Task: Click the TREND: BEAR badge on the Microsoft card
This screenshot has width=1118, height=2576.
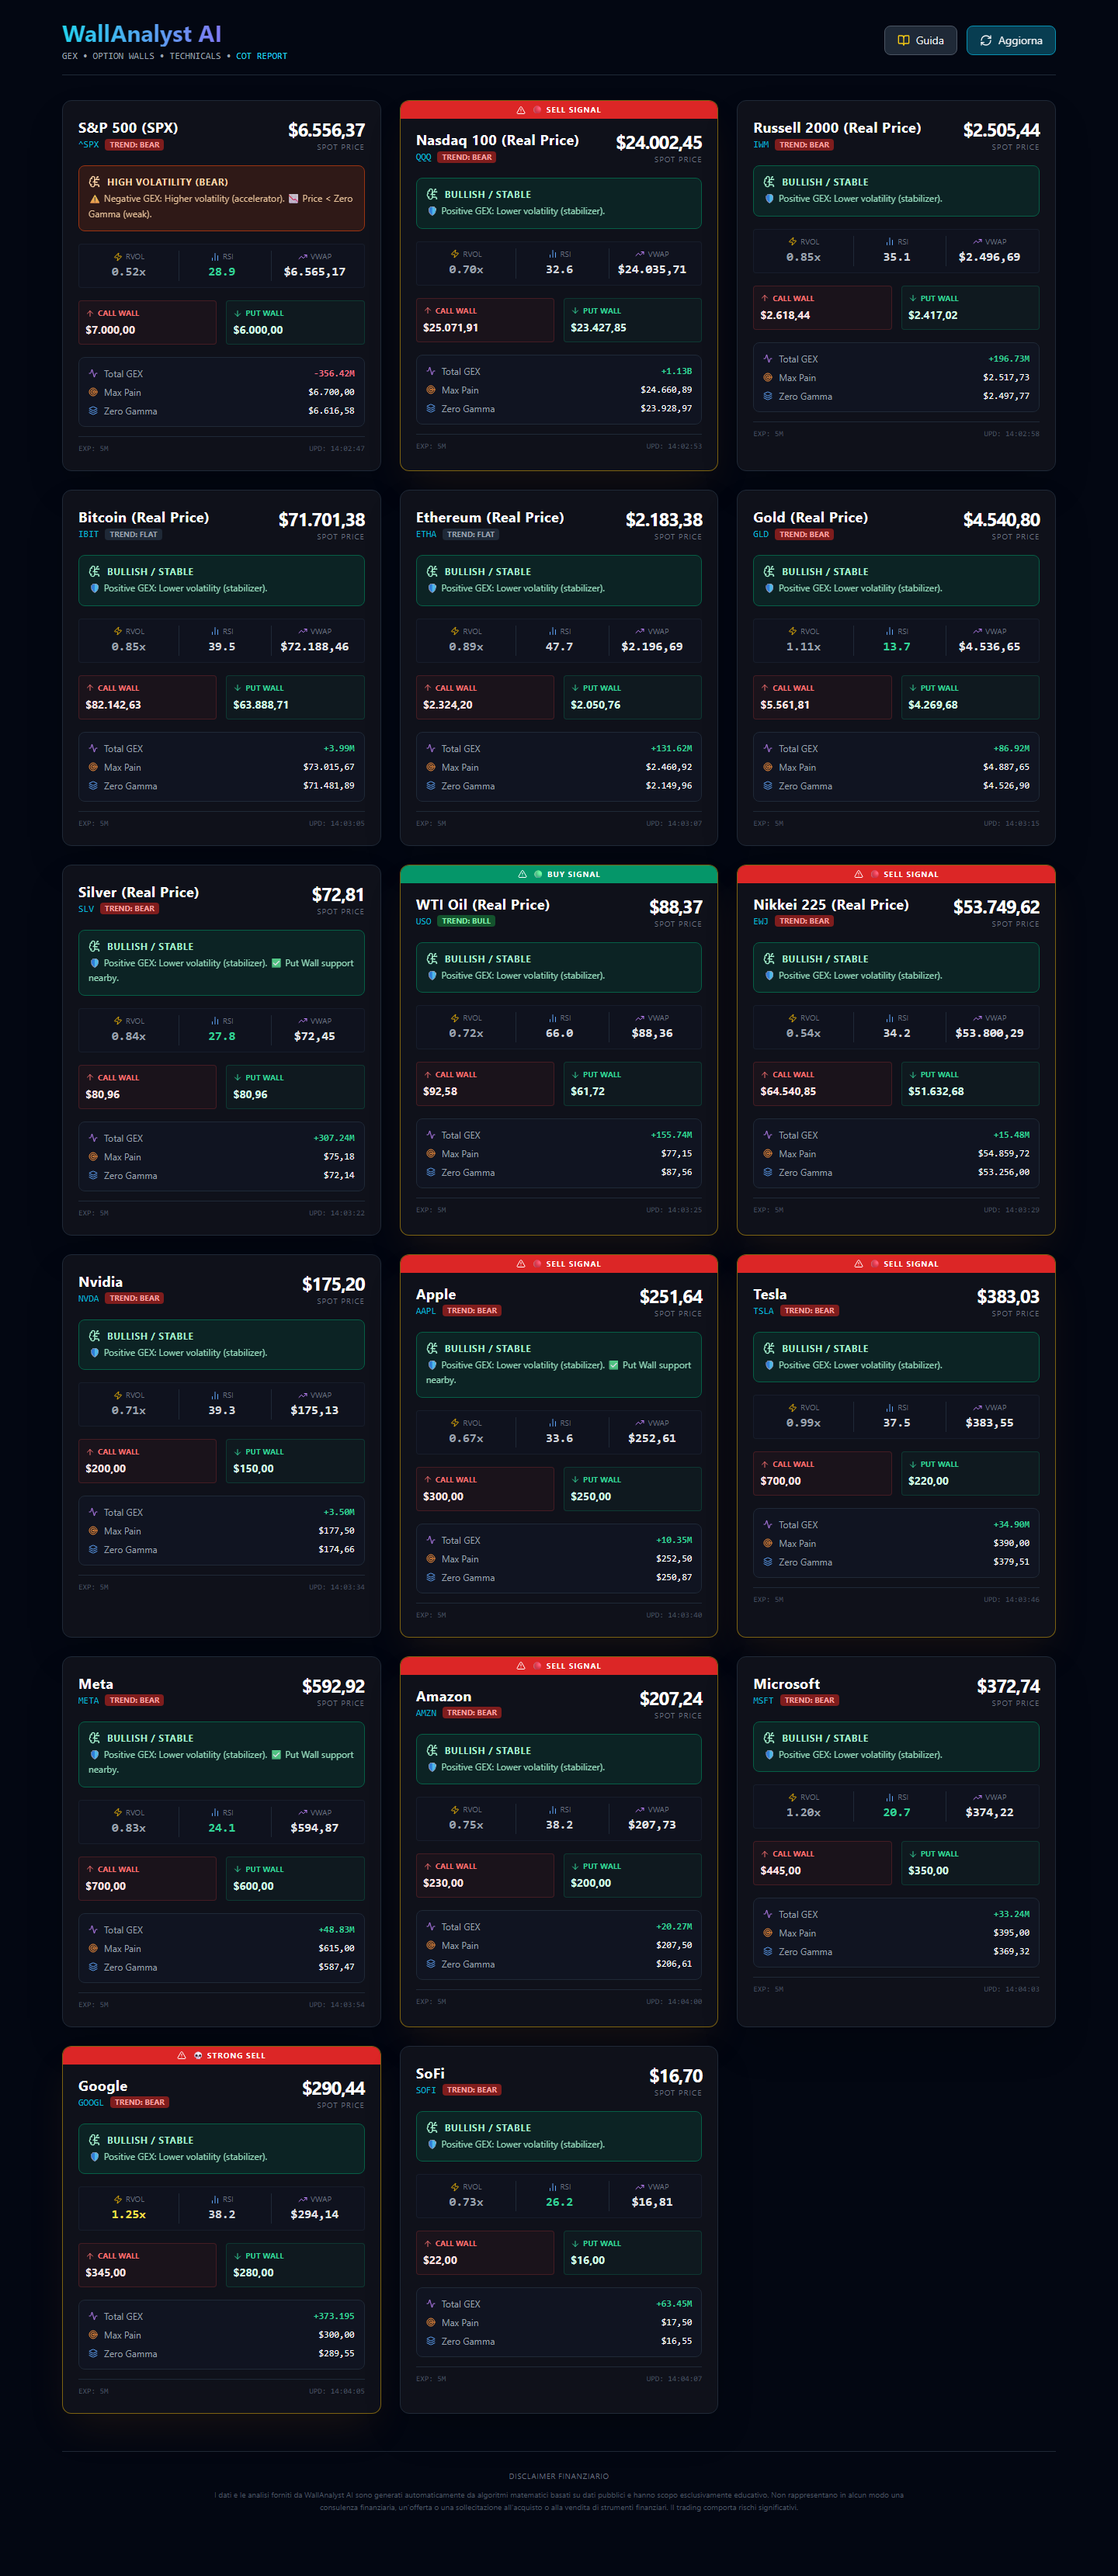Action: pyautogui.click(x=808, y=1701)
